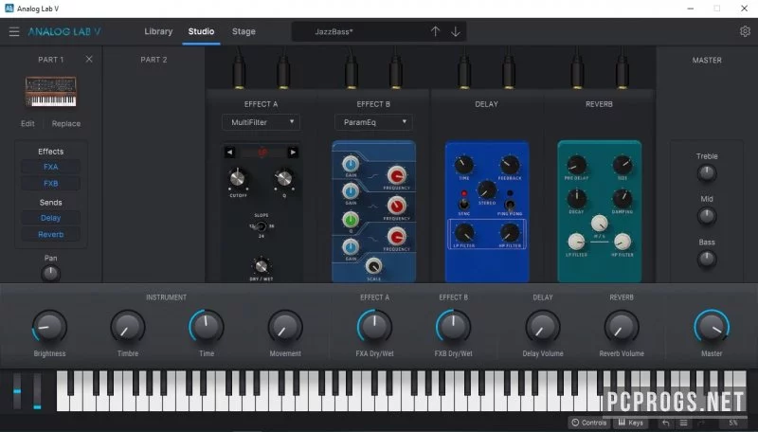This screenshot has height=432, width=758.
Task: Open the edit history list icon
Action: [x=683, y=423]
